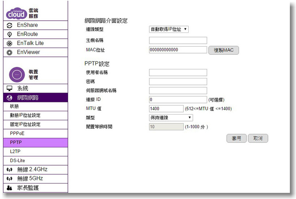Click the 伺服器網域名稱 input field
Viewport: 296px width, 199px height.
pyautogui.click(x=178, y=91)
